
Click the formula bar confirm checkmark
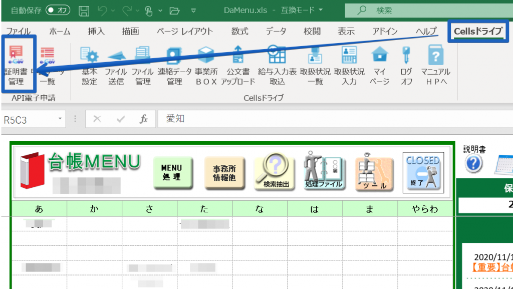[120, 119]
